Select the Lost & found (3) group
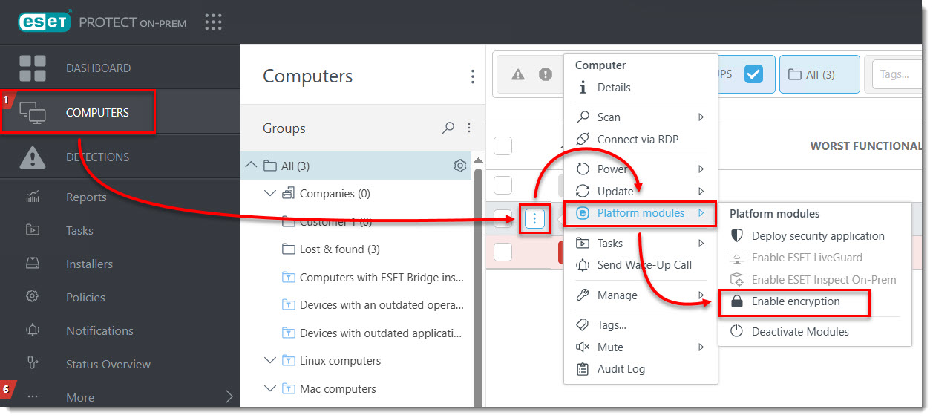 coord(341,249)
